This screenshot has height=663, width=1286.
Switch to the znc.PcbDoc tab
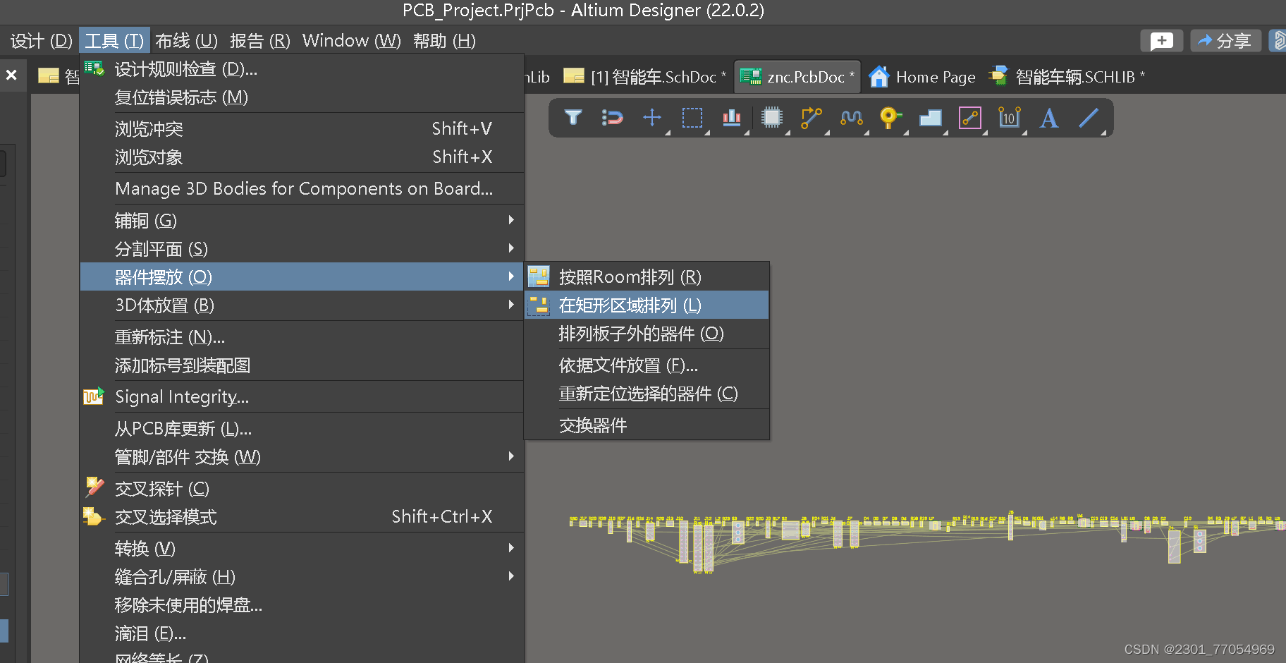pyautogui.click(x=797, y=76)
